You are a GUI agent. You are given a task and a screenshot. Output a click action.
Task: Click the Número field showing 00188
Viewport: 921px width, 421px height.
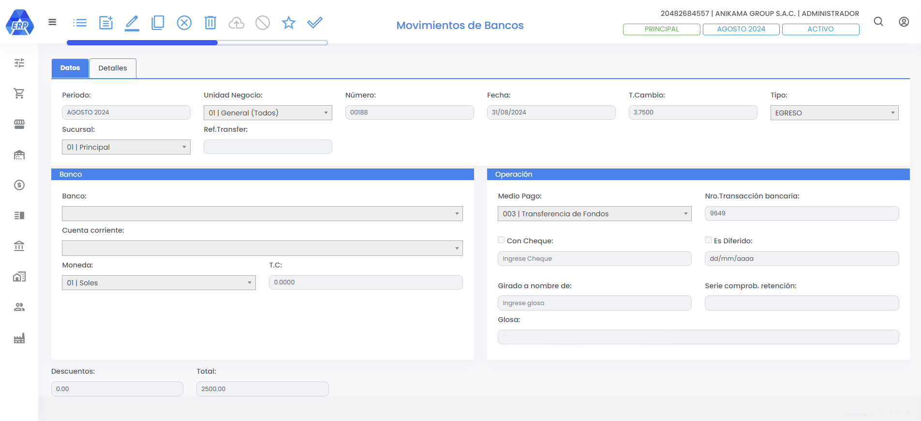tap(410, 112)
